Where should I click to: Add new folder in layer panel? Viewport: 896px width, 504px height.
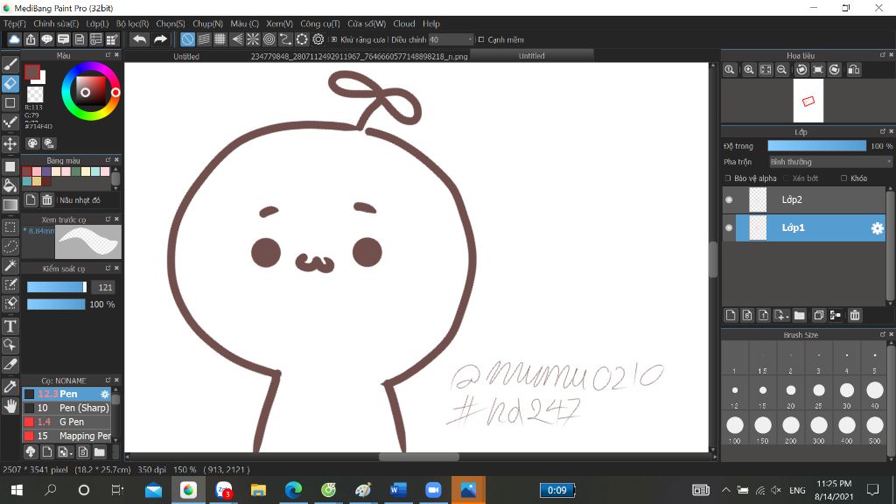[x=800, y=315]
